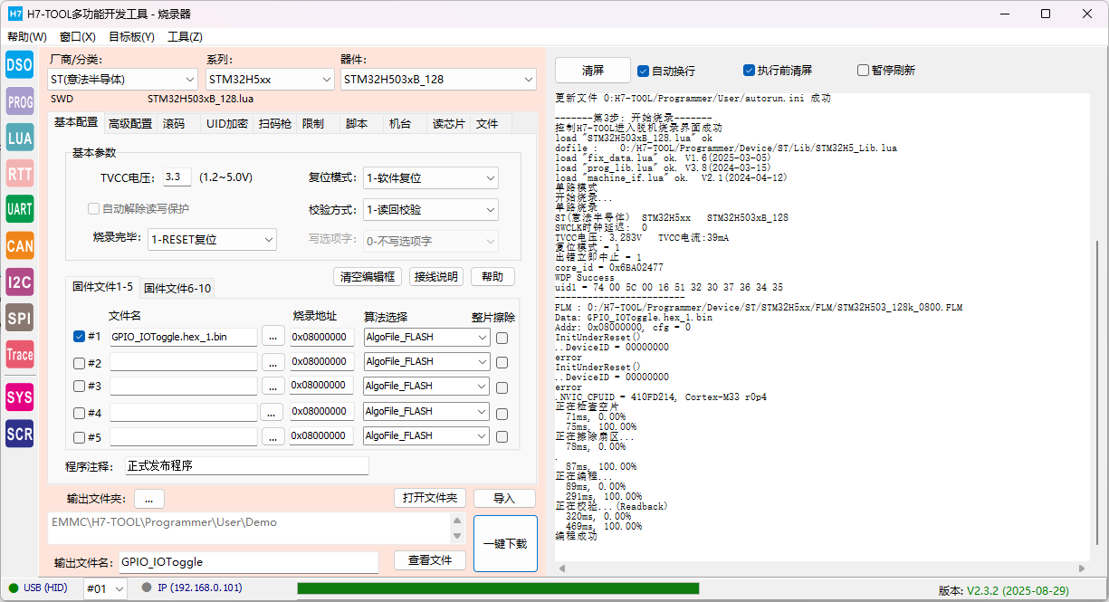Open the 帮助(W) menu
This screenshot has height=602, width=1109.
click(27, 37)
